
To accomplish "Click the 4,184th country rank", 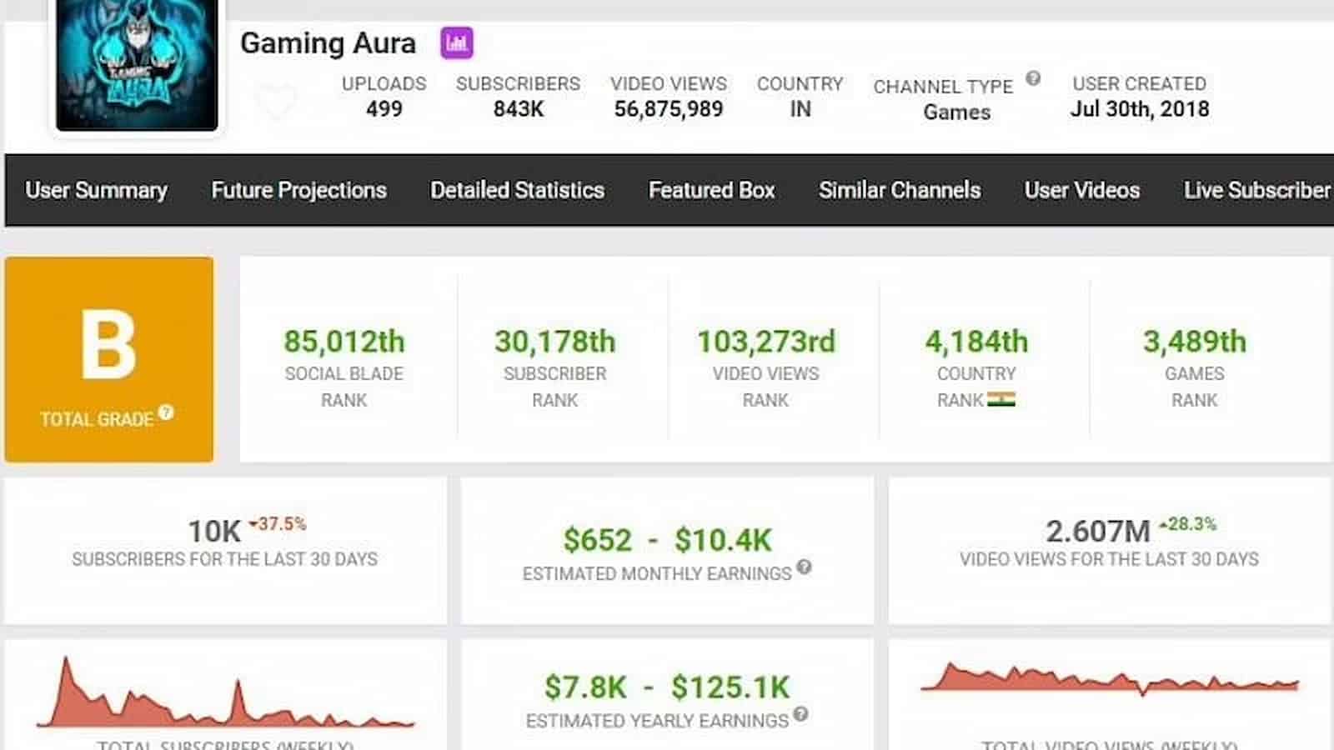I will point(976,342).
